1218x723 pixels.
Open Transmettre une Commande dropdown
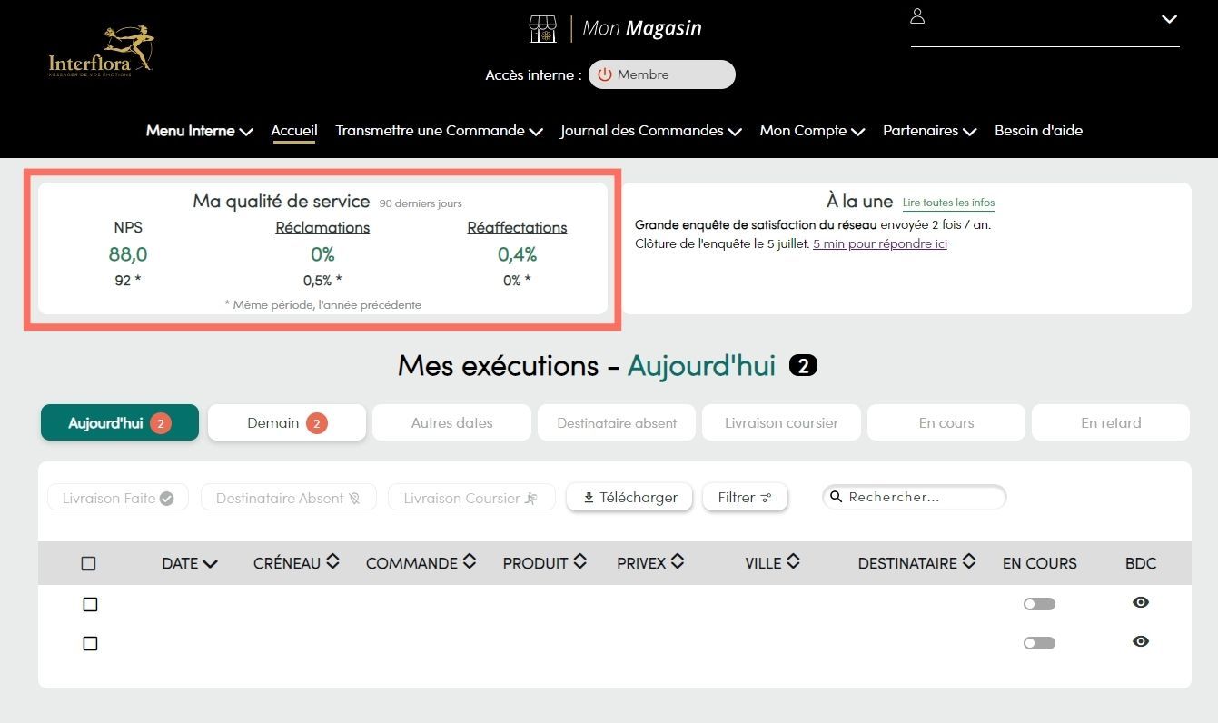point(439,131)
